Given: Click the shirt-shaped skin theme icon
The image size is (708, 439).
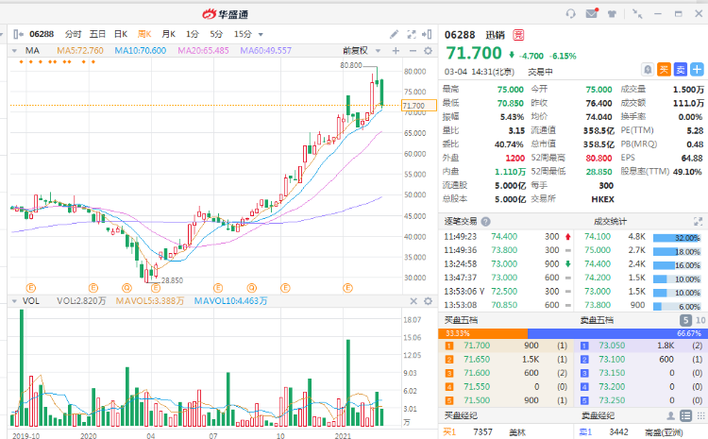Looking at the screenshot, I should pos(612,14).
